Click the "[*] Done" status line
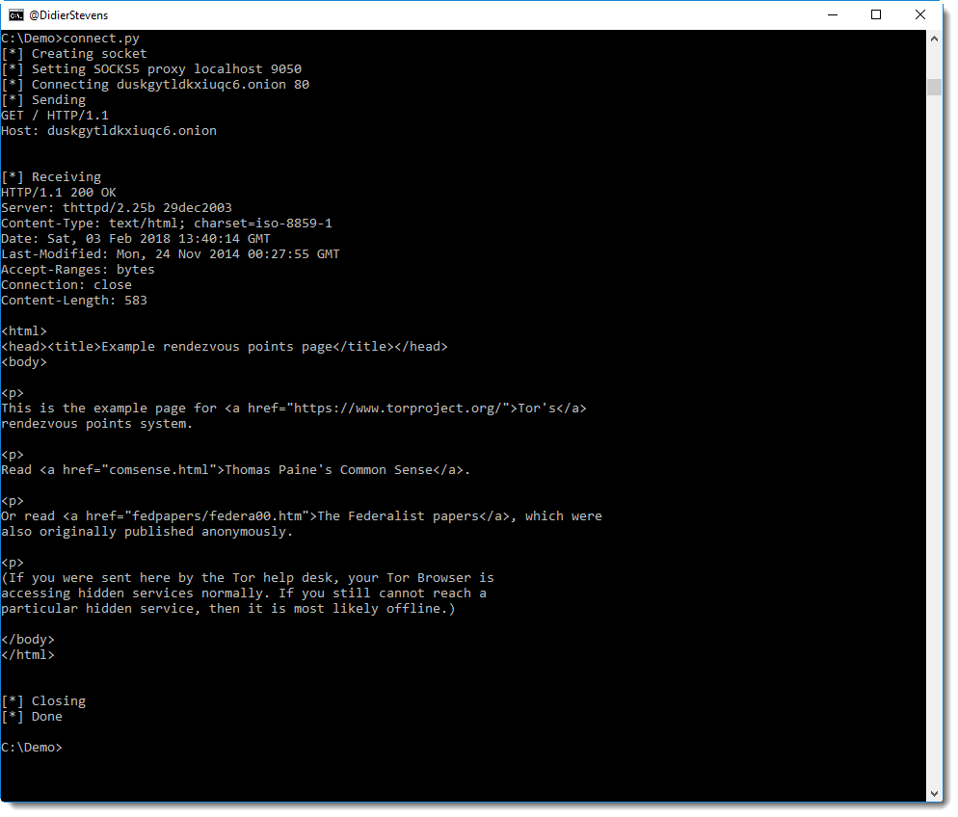The height and width of the screenshot is (817, 958). tap(32, 717)
